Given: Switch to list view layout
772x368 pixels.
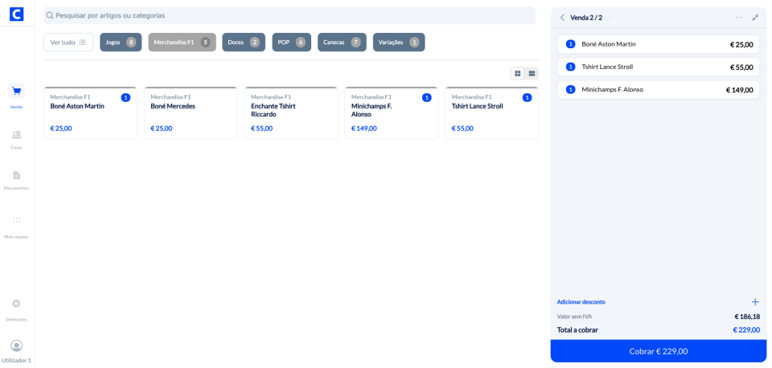Looking at the screenshot, I should click(x=532, y=73).
